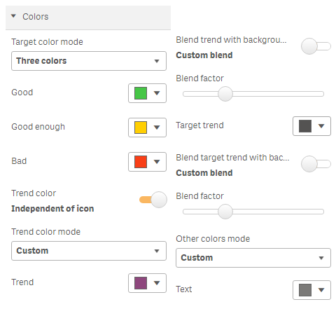Click the second Blend factor slider handle
This screenshot has width=336, height=309.
(x=225, y=212)
